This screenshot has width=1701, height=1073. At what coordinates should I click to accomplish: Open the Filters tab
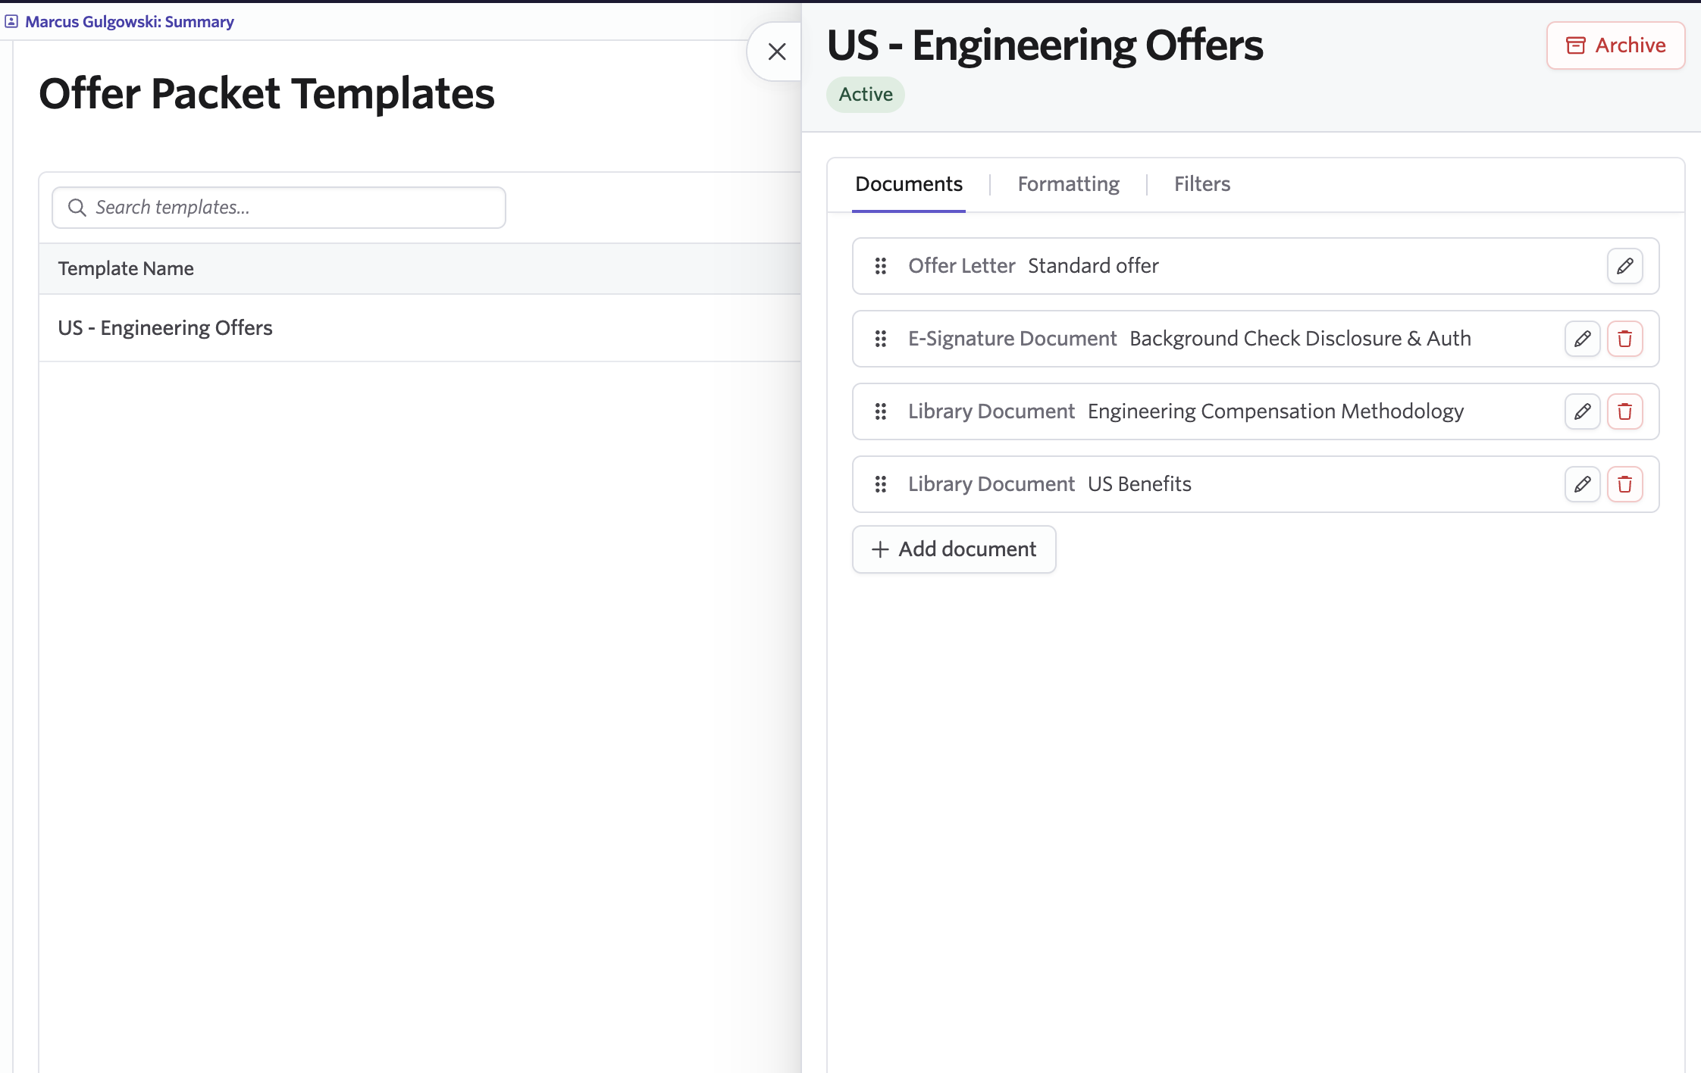[1201, 184]
